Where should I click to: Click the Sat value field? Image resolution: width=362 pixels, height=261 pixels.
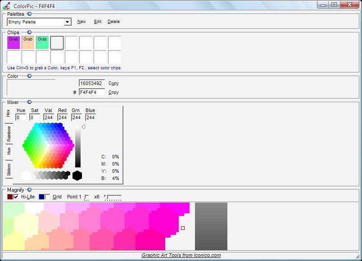[x=35, y=117]
